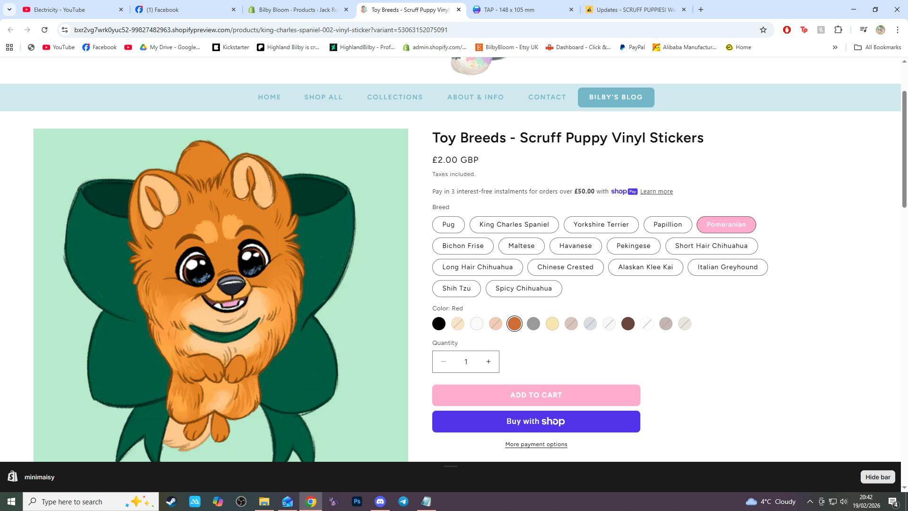
Task: Reload the page using the refresh icon
Action: pyautogui.click(x=44, y=30)
